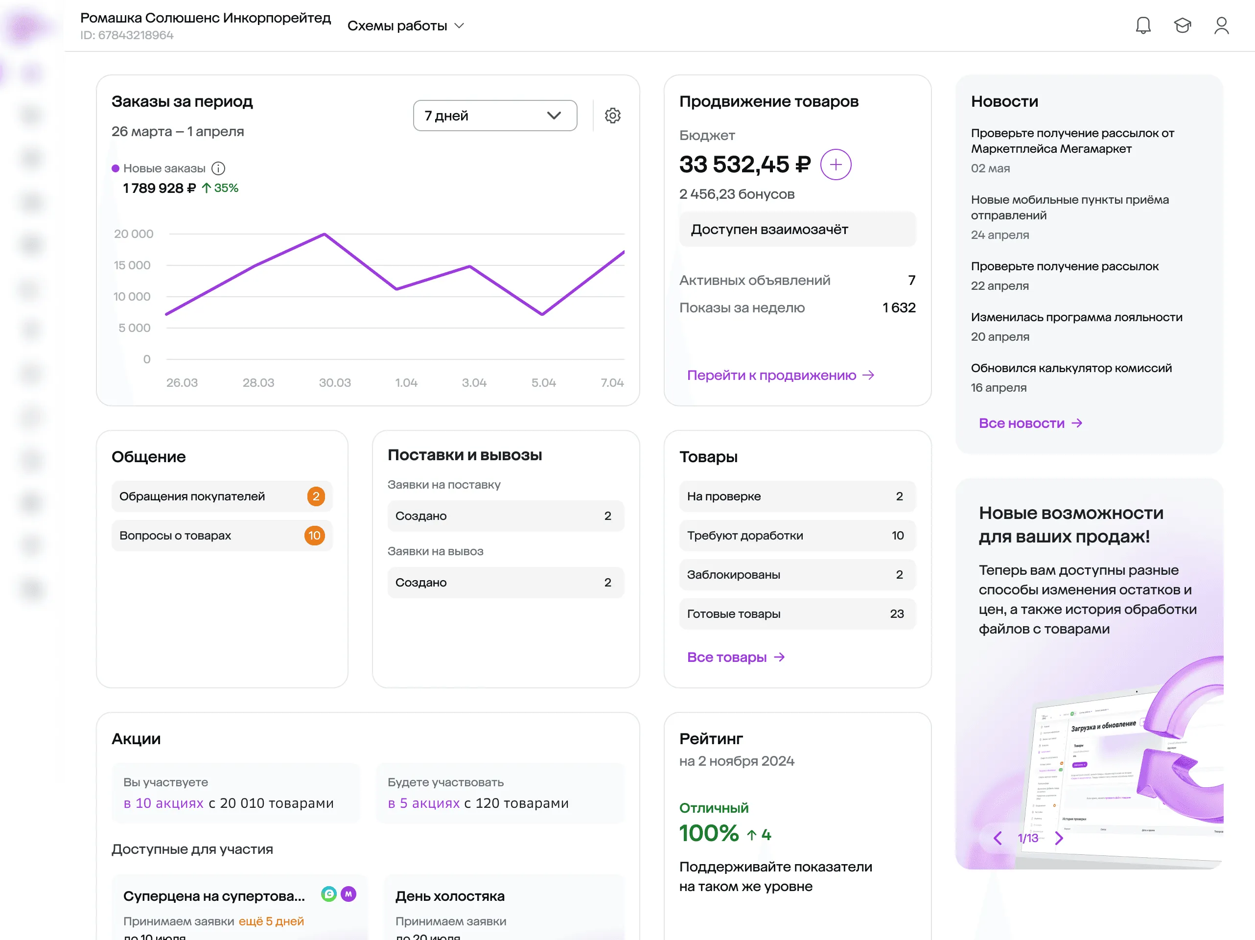Add budget with the plus circle icon
This screenshot has width=1255, height=940.
[835, 164]
